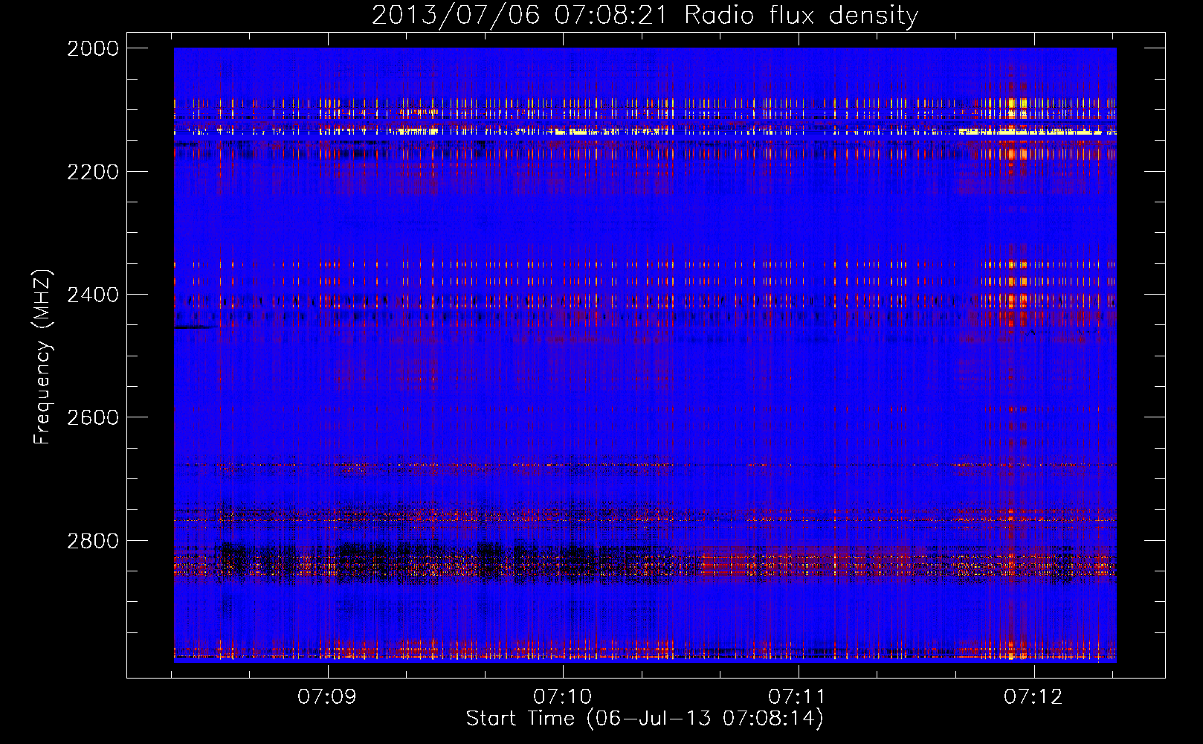The width and height of the screenshot is (1203, 744).
Task: Click the 2800 frequency tick label
Action: (x=93, y=541)
